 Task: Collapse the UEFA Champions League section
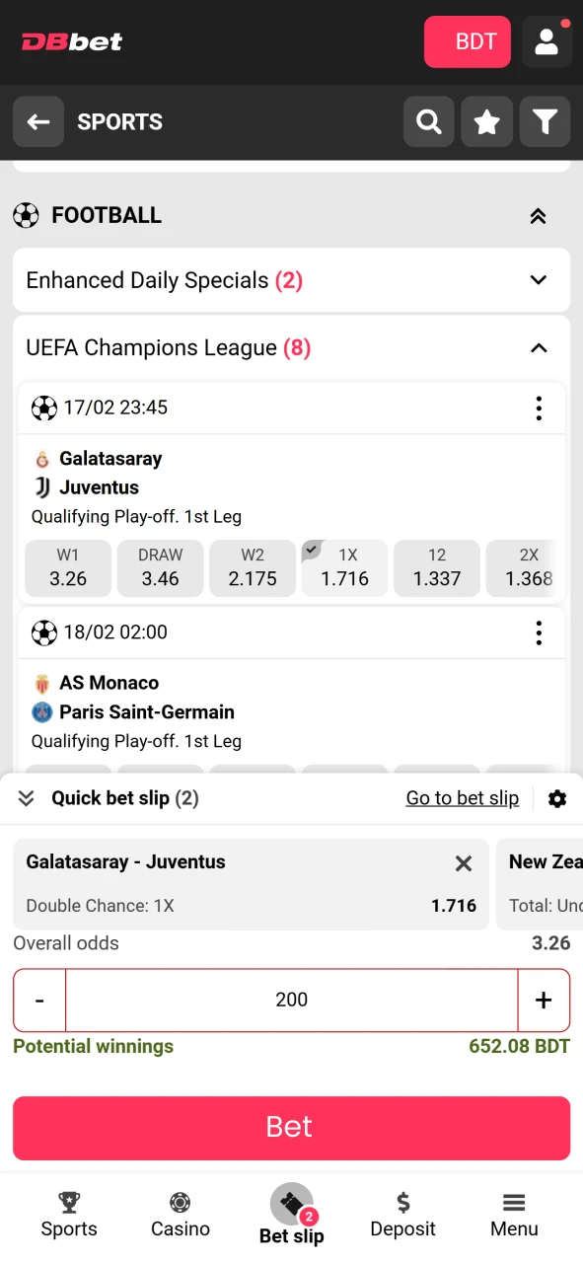539,347
